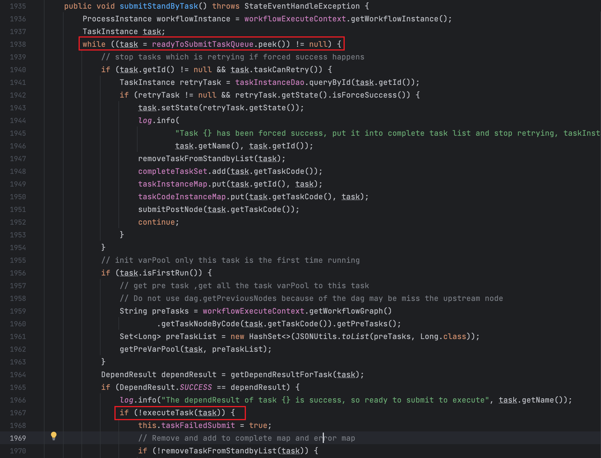Click the submitStandByTask method name
The image size is (601, 458).
159,6
